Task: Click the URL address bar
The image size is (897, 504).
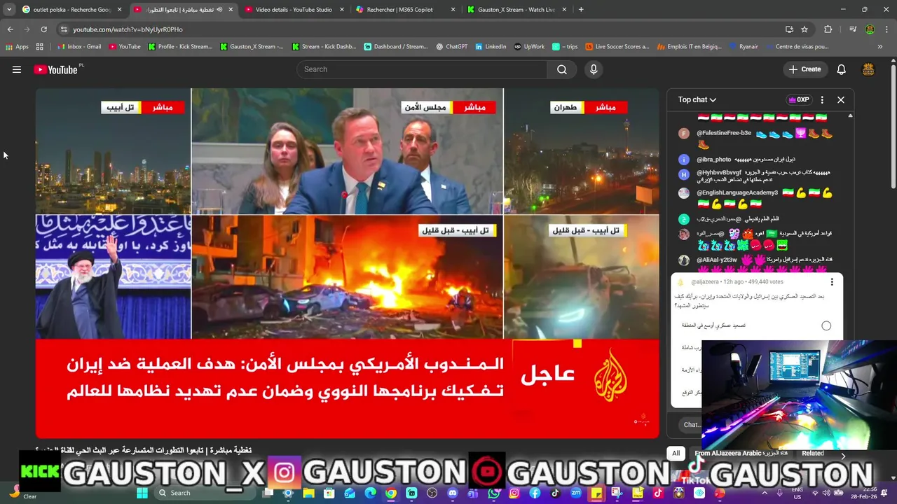Action: [420, 29]
